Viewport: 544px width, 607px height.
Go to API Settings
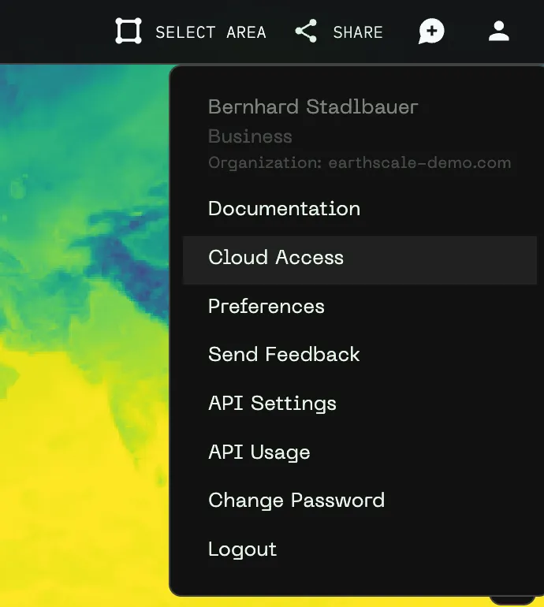[272, 404]
